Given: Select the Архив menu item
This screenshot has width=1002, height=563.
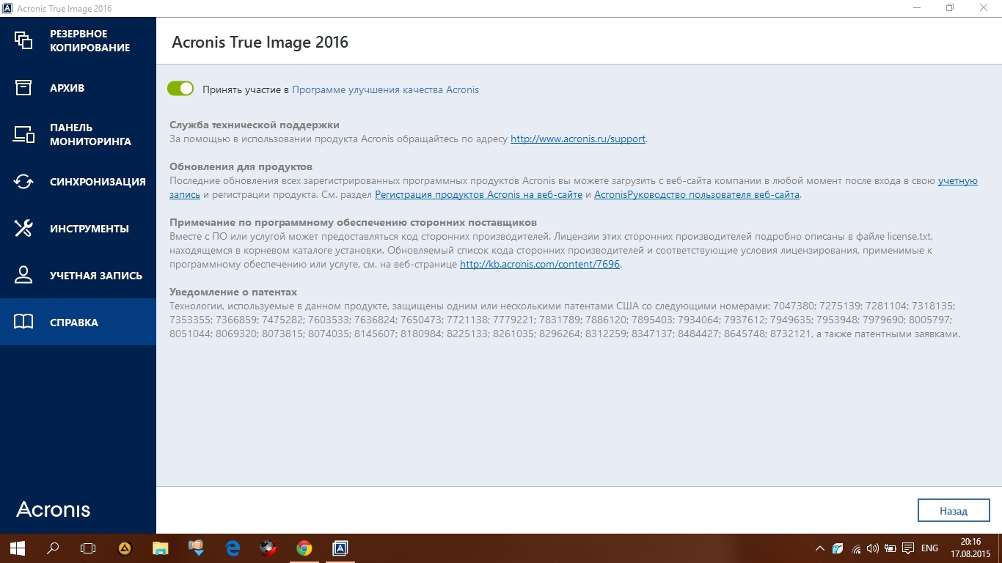Looking at the screenshot, I should [x=78, y=87].
